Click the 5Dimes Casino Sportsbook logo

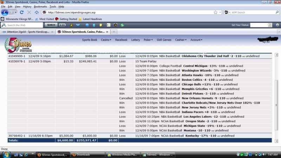click(x=18, y=45)
